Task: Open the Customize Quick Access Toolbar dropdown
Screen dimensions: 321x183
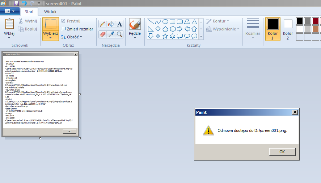Action: coord(39,4)
